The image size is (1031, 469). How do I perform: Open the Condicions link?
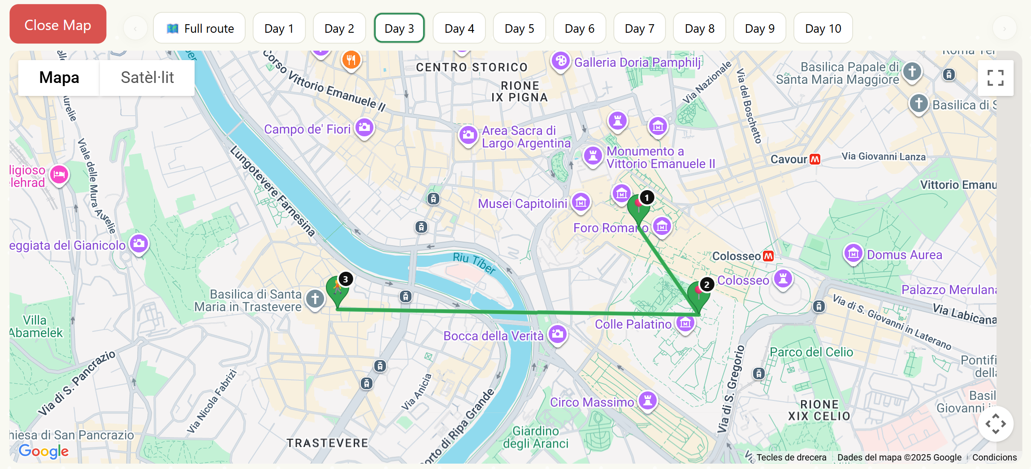point(994,457)
